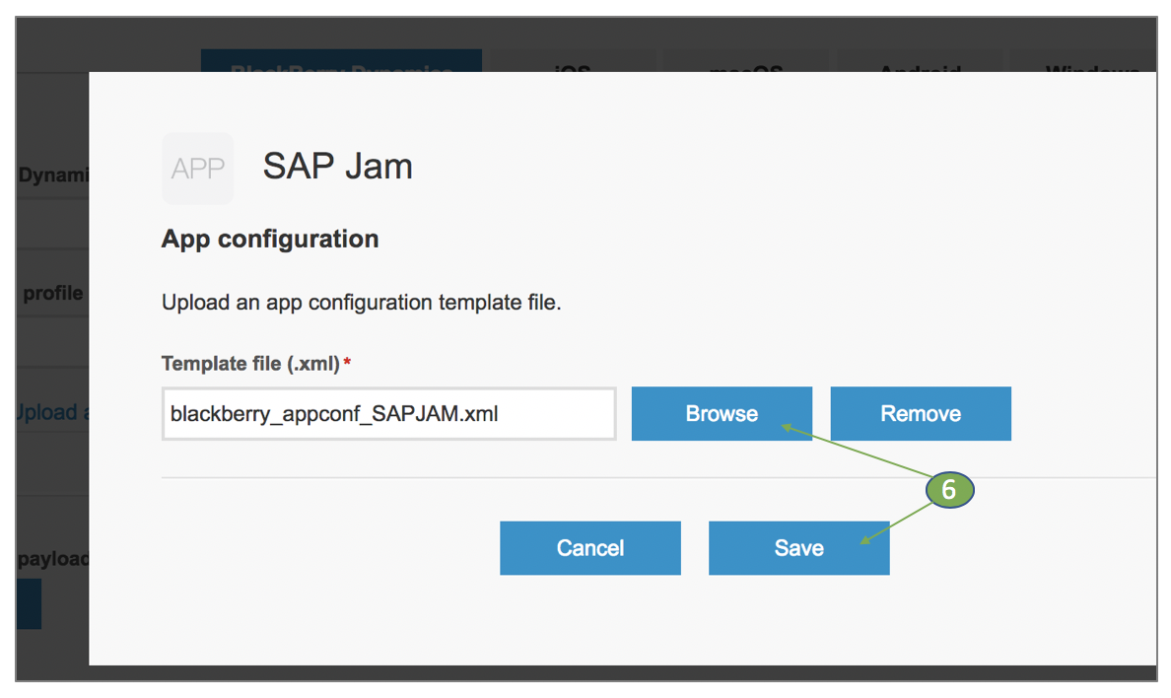Click the APP placeholder icon
1171x698 pixels.
(x=197, y=169)
